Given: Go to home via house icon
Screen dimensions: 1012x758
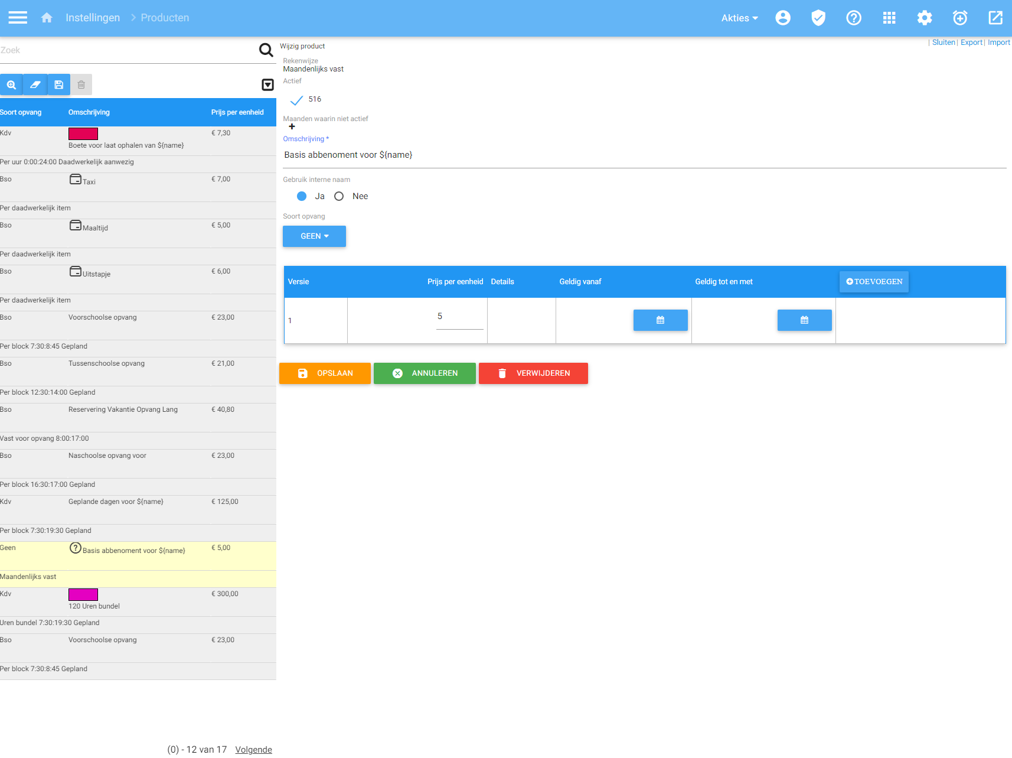Looking at the screenshot, I should click(x=47, y=18).
